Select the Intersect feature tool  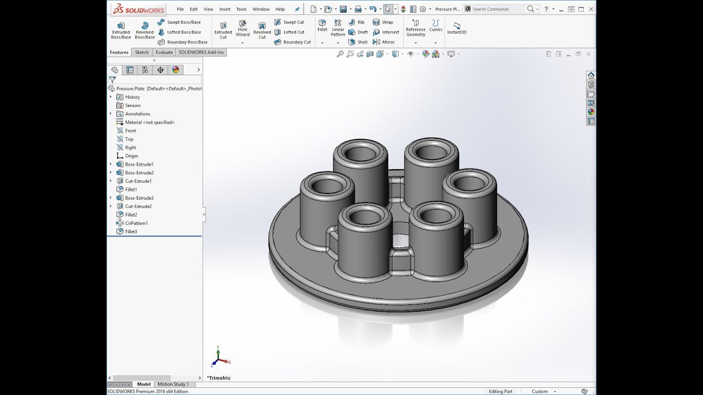click(386, 32)
